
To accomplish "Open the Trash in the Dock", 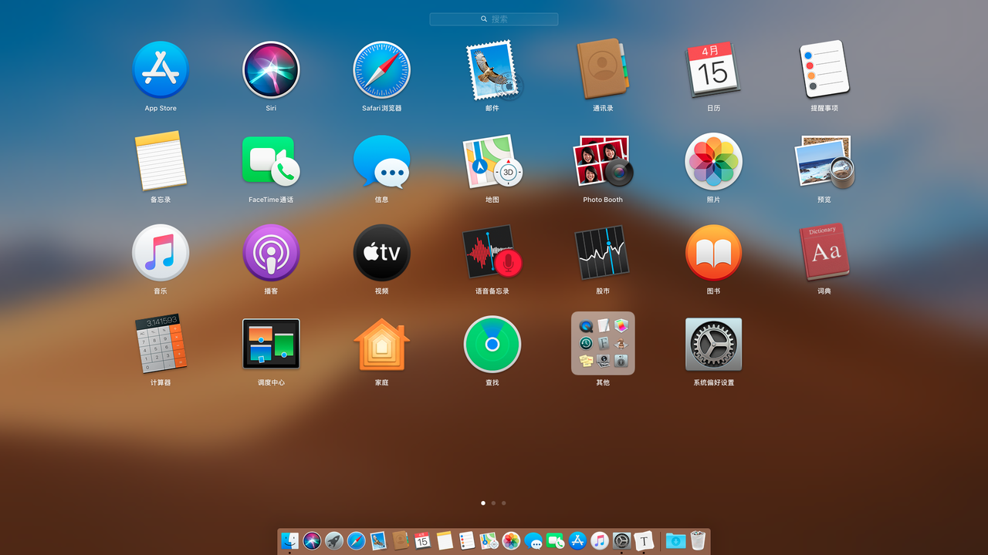I will click(698, 540).
